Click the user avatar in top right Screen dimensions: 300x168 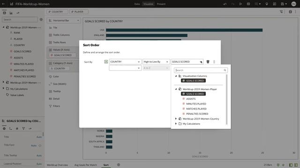[294, 4]
